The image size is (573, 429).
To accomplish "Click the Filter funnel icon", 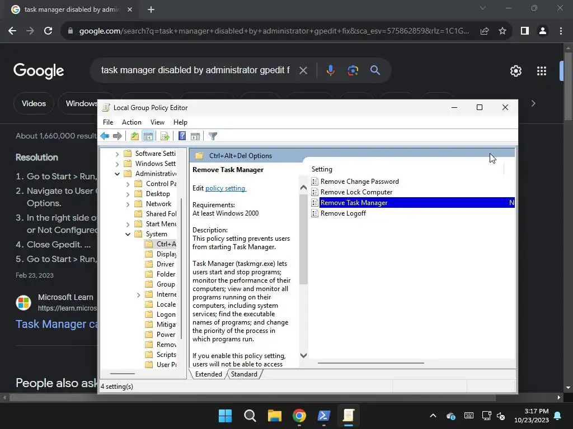I will click(213, 136).
